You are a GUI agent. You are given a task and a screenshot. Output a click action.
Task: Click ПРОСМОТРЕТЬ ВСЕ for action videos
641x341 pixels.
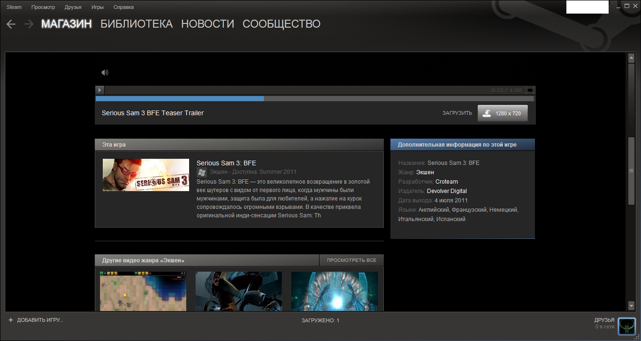tap(351, 260)
